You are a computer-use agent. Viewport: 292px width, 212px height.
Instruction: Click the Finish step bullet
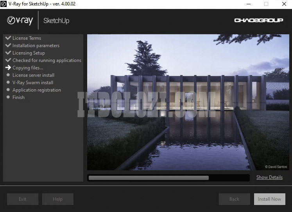[8, 97]
